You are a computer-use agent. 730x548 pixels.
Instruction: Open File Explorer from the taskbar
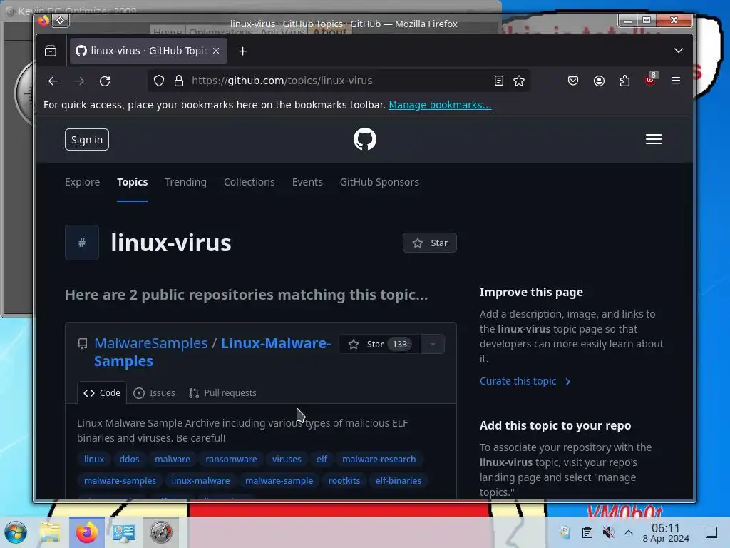tap(50, 532)
